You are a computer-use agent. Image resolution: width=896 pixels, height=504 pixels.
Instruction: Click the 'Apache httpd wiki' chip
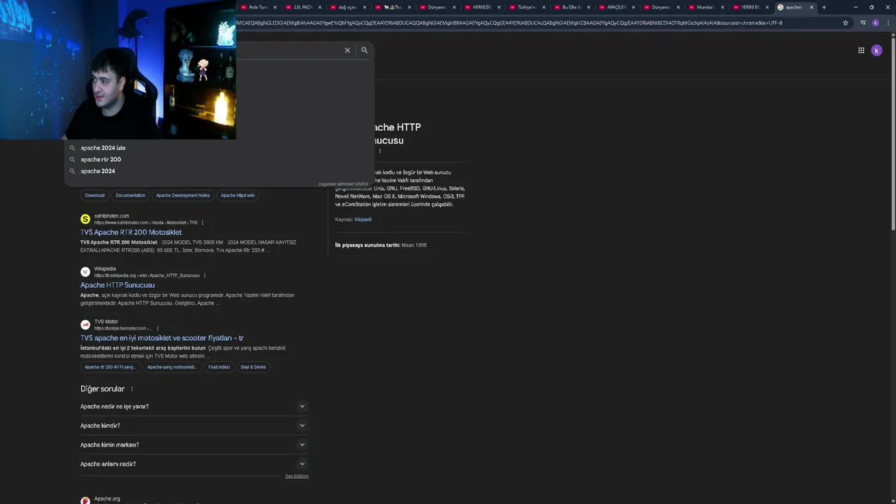tap(238, 195)
